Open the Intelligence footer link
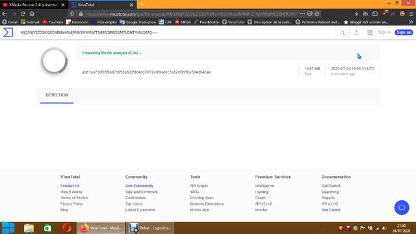416x234 pixels. point(265,186)
